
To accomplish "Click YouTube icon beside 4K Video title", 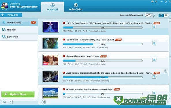I will tap(64, 89).
